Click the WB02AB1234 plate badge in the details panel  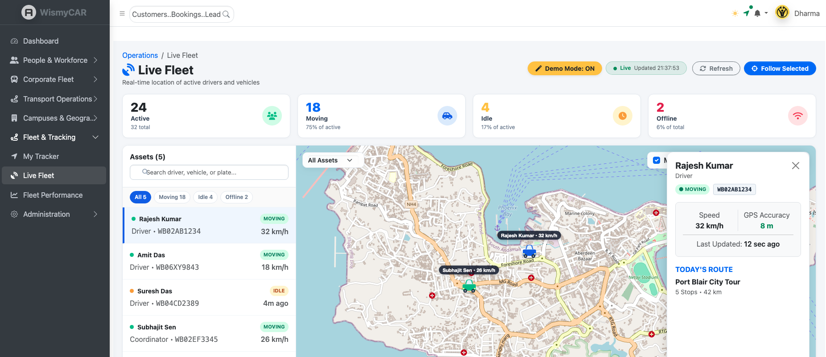(735, 190)
